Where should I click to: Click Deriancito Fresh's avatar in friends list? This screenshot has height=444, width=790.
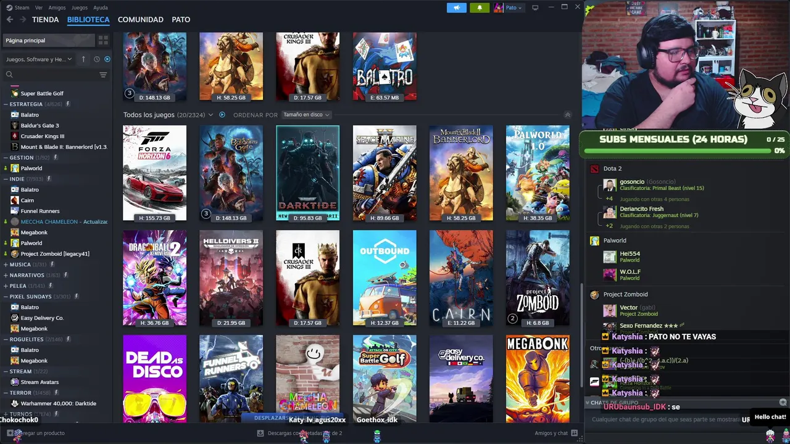point(610,212)
